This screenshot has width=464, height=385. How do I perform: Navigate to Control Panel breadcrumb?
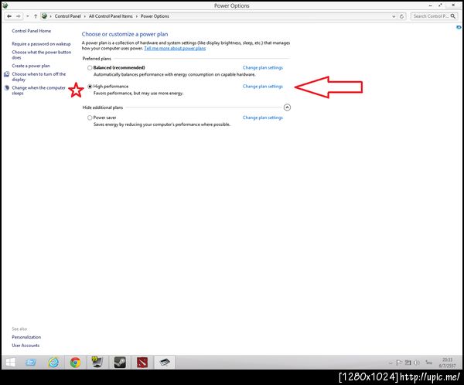point(67,16)
